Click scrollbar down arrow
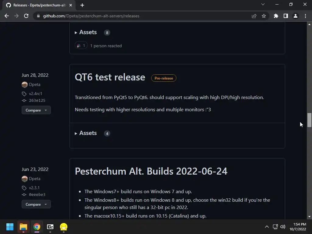The width and height of the screenshot is (312, 234). pos(309,217)
